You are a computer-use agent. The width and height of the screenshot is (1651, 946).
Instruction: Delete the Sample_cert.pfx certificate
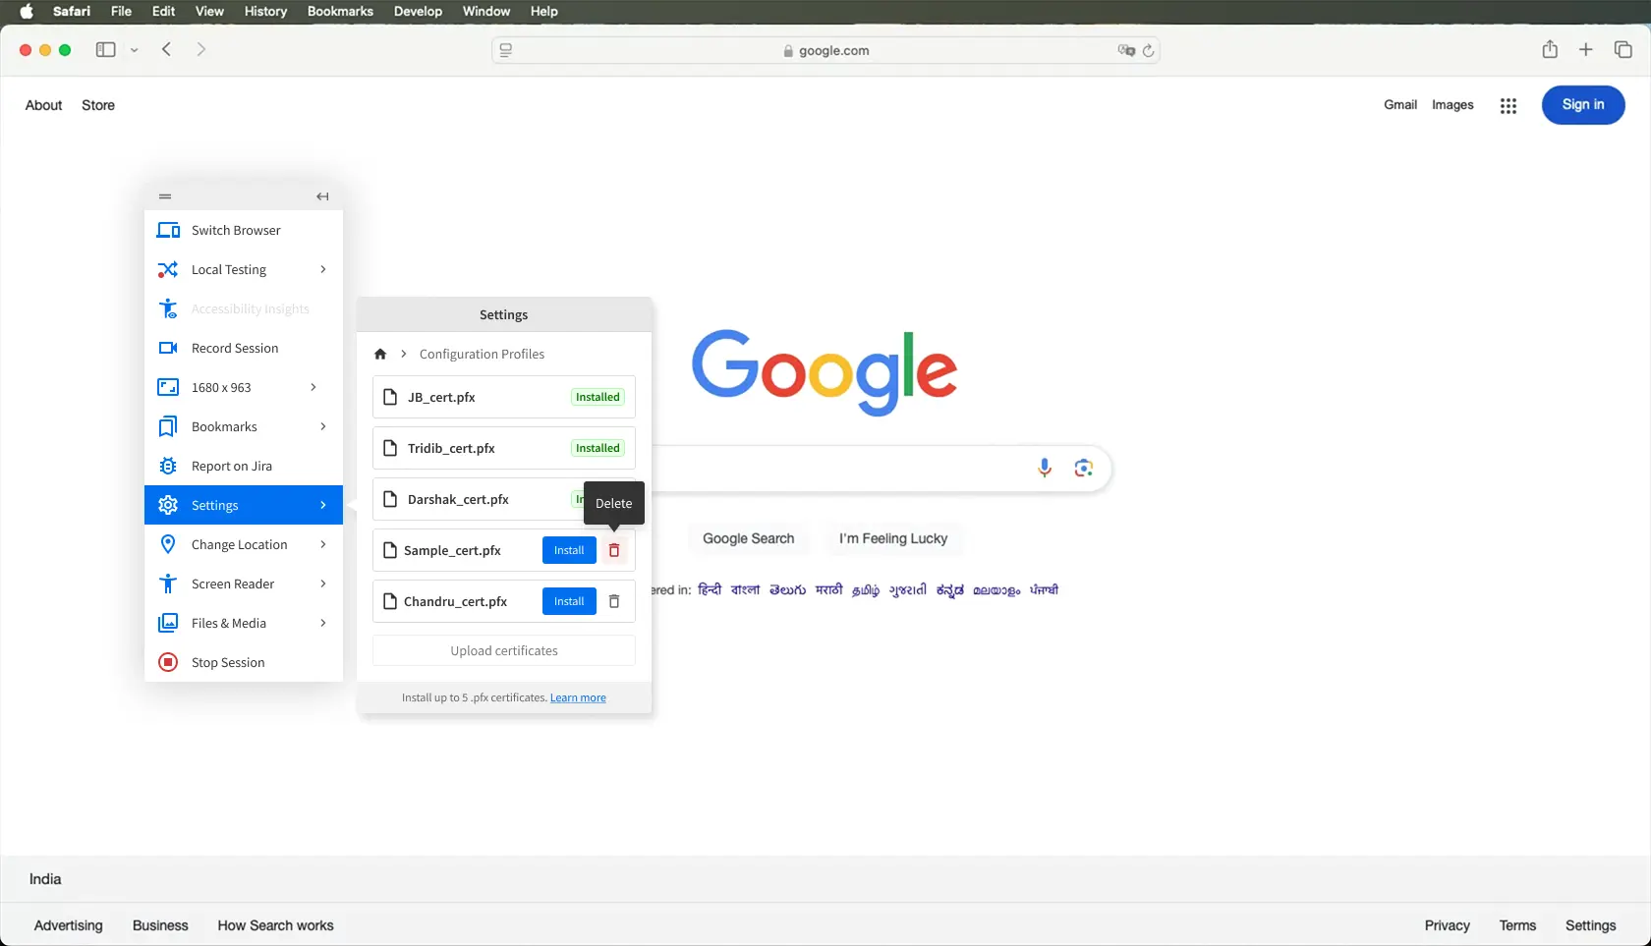pyautogui.click(x=614, y=550)
